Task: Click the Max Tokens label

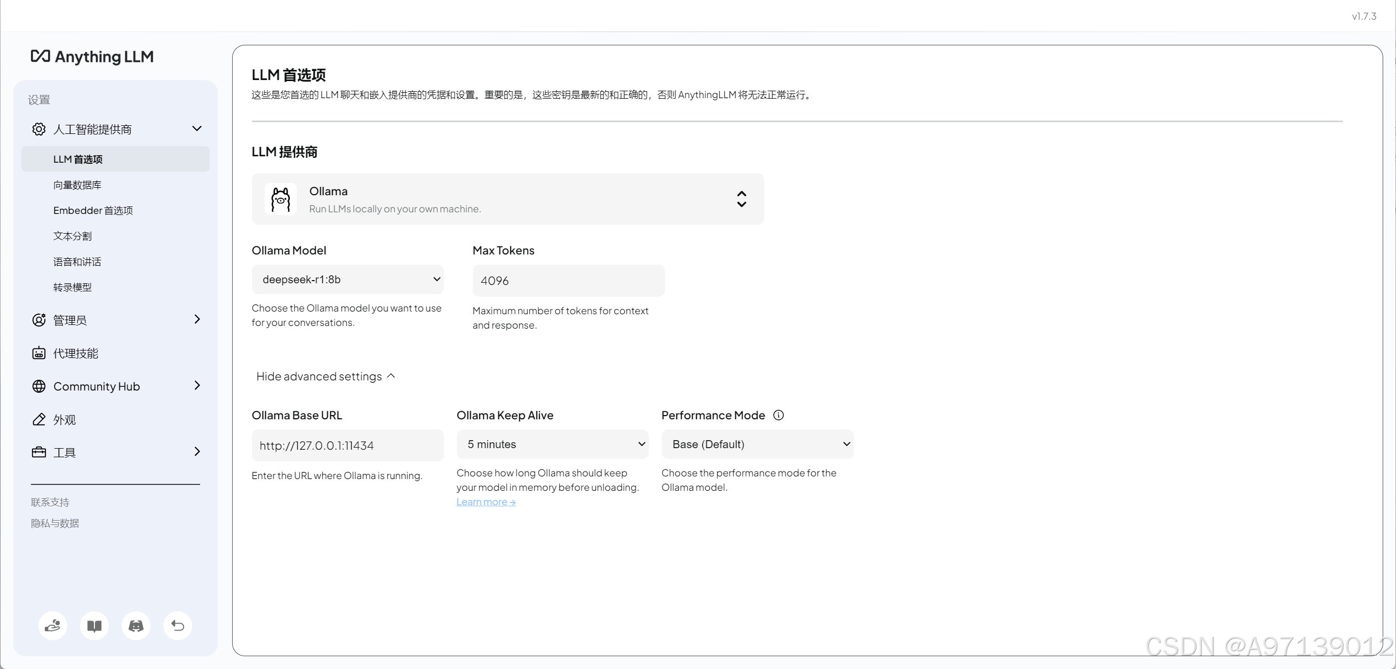Action: pyautogui.click(x=503, y=250)
